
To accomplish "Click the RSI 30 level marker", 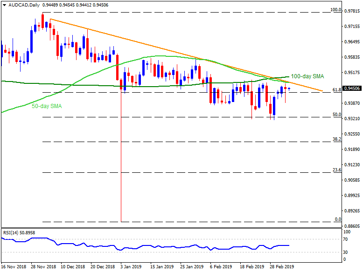I will tap(347, 252).
